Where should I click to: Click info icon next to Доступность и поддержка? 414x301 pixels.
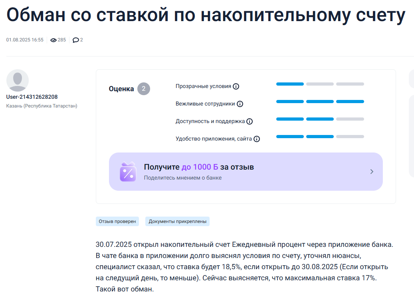coord(250,121)
